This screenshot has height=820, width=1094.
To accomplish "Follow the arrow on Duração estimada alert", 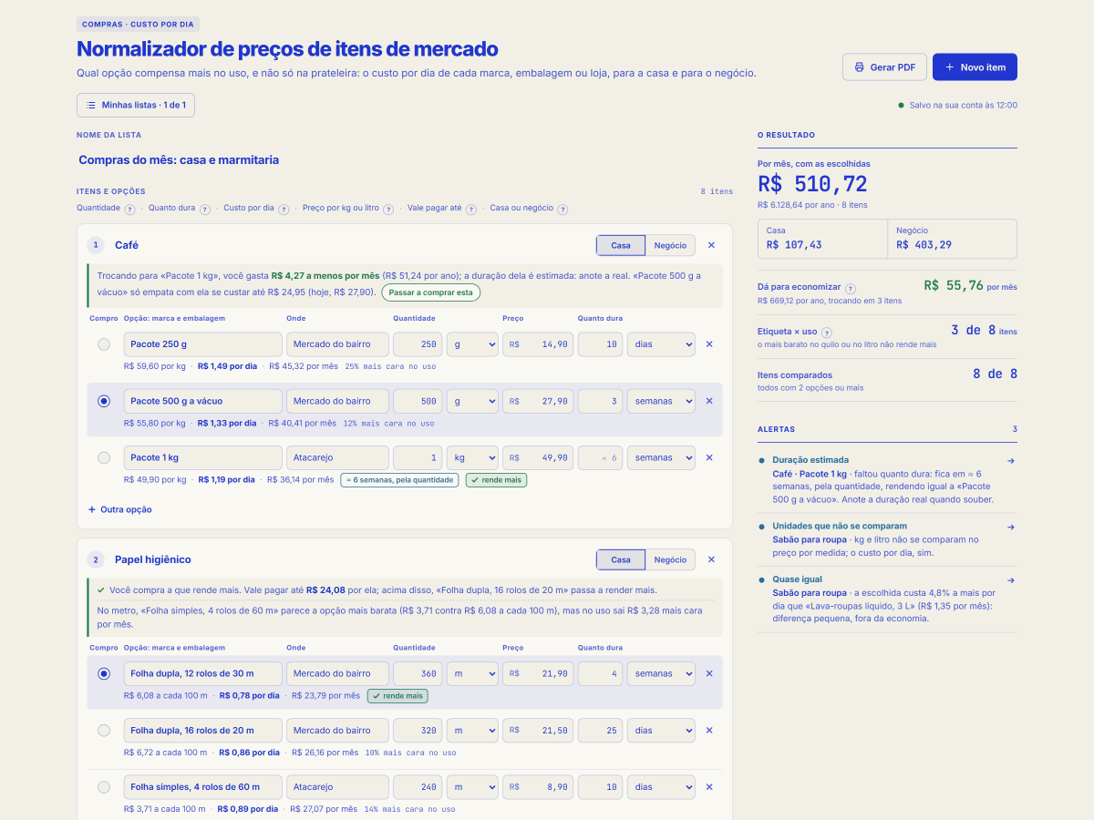I will [1010, 461].
